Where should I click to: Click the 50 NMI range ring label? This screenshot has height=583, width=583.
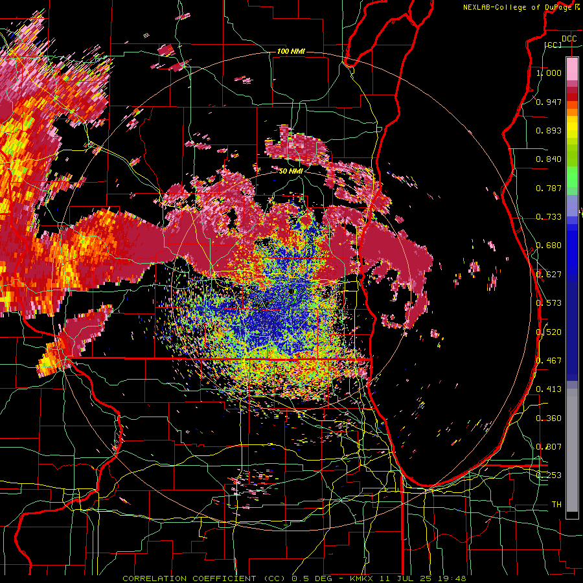[x=291, y=171]
